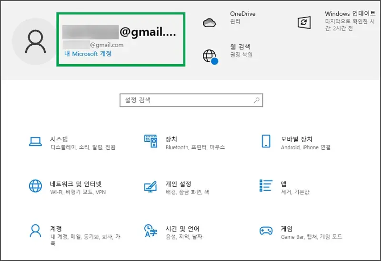Click the text '음성, 지역, 날짜'

pos(184,237)
